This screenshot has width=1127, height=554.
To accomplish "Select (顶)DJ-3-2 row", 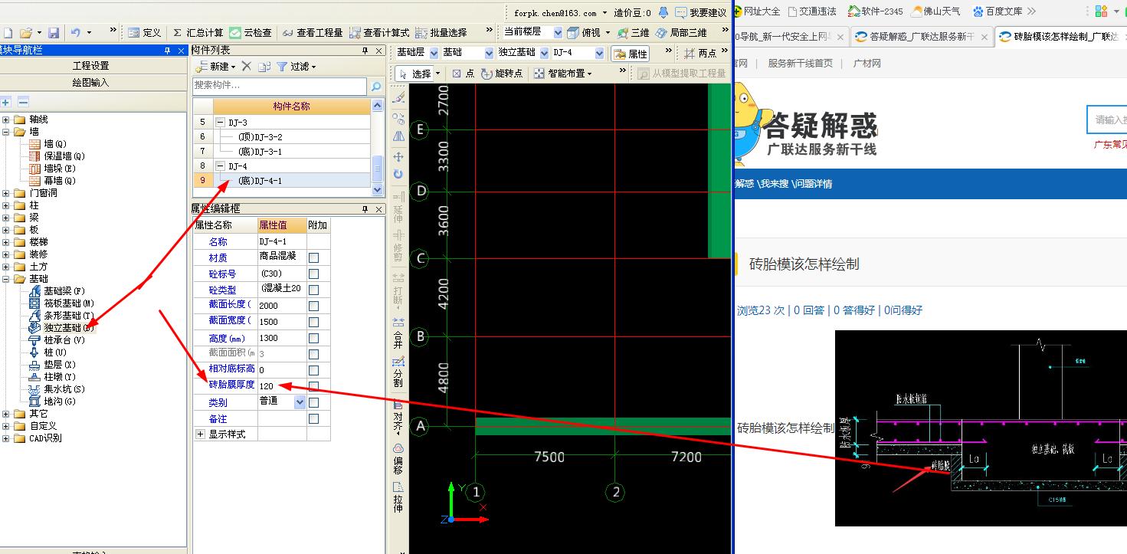I will pos(292,137).
